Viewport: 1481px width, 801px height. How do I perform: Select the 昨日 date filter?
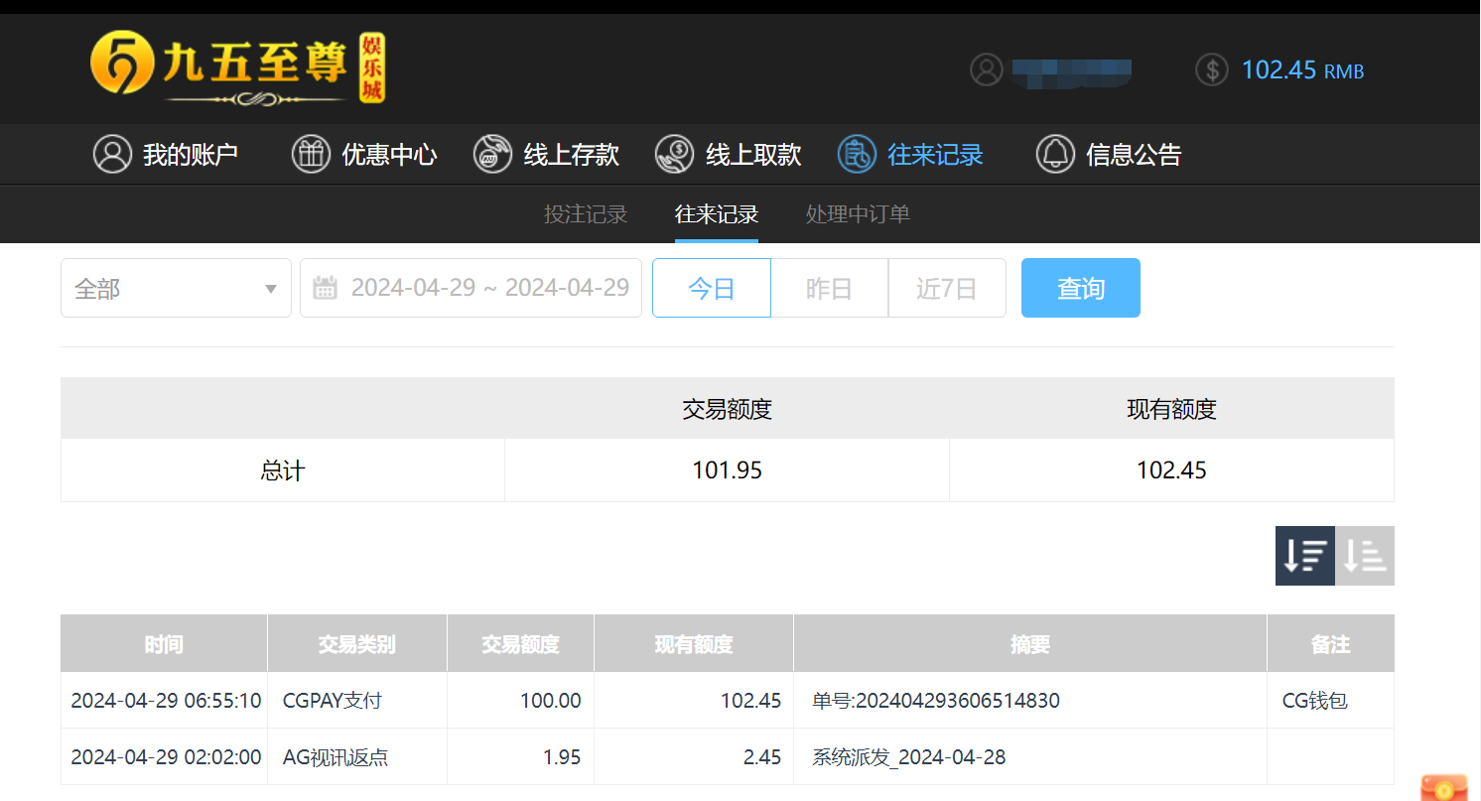(x=829, y=288)
